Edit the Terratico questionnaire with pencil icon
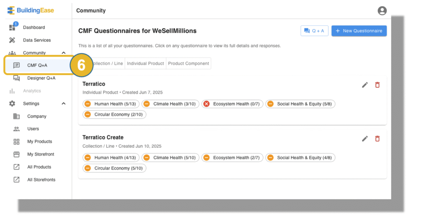Image resolution: width=421 pixels, height=220 pixels. click(365, 85)
